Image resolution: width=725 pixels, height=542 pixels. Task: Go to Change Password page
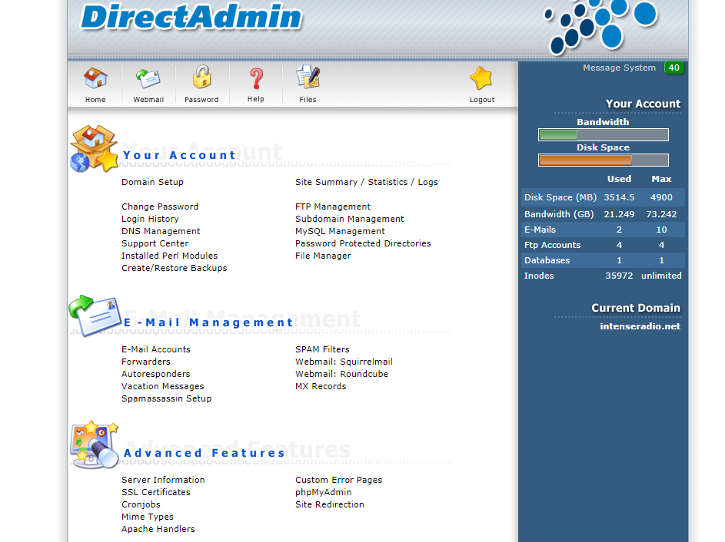click(160, 207)
